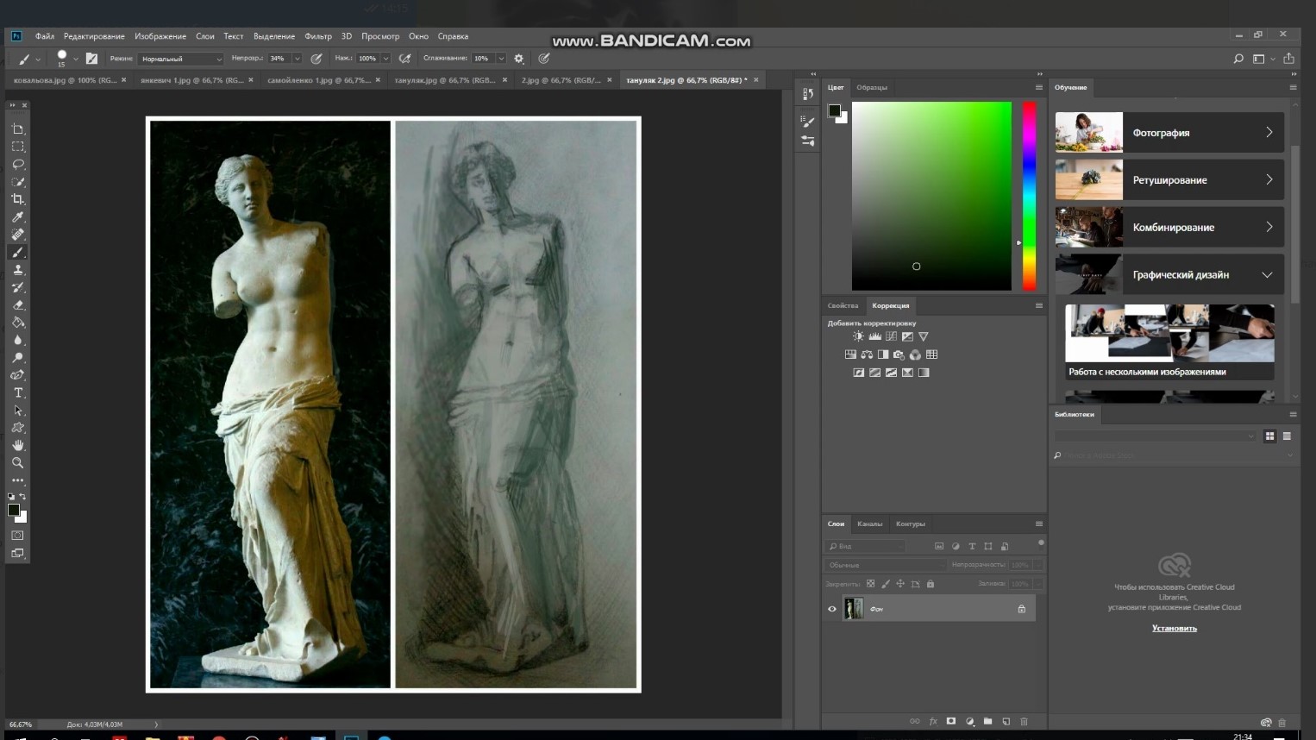Select the Custom Shape tool
The image size is (1316, 740).
17,428
